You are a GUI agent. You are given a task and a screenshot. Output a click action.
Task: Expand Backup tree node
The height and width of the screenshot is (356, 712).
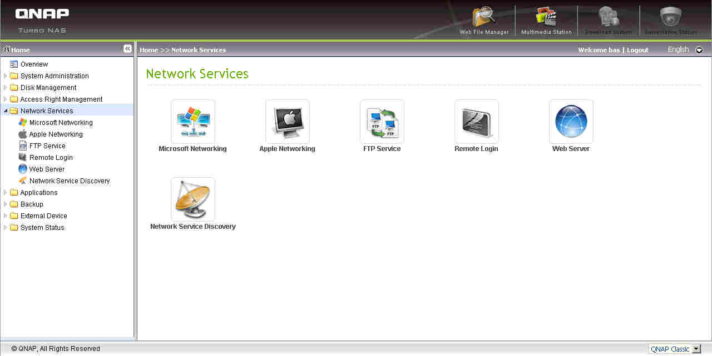[6, 204]
